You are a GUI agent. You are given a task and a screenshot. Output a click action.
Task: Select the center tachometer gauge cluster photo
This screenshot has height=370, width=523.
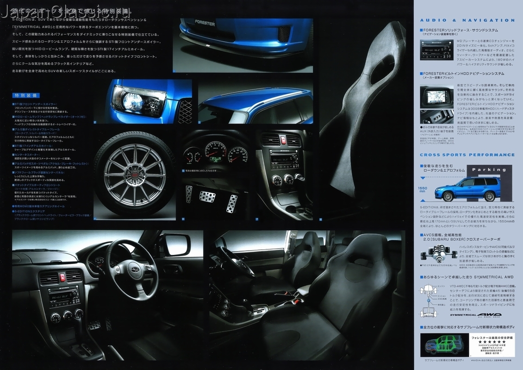click(216, 151)
